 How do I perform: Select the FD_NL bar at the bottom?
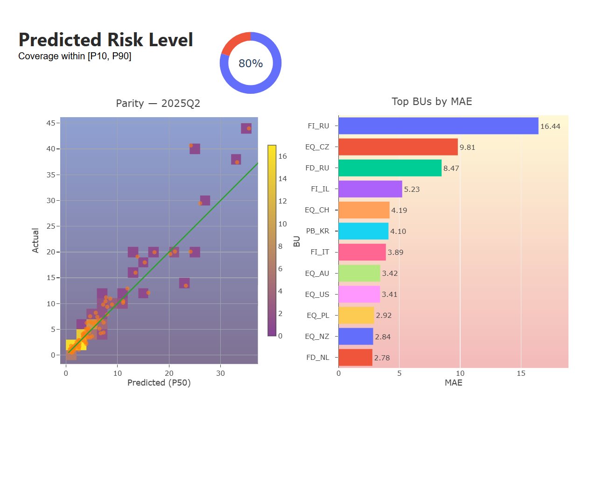355,358
